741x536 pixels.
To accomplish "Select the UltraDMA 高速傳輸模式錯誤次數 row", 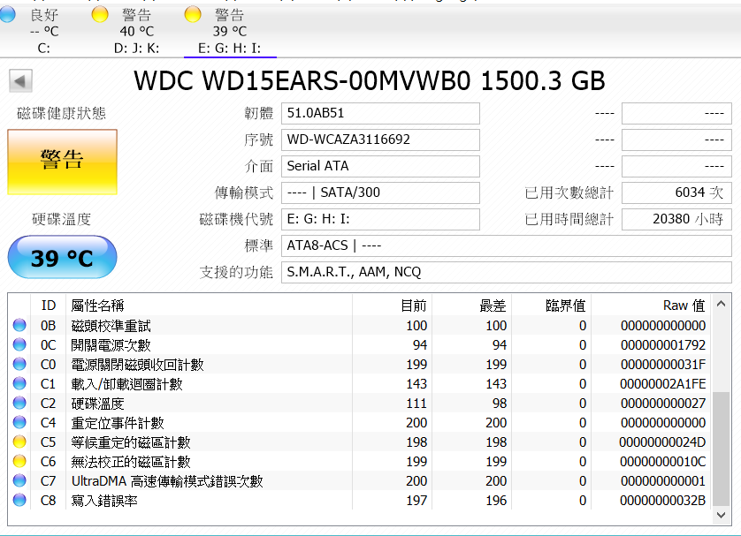I will click(360, 479).
